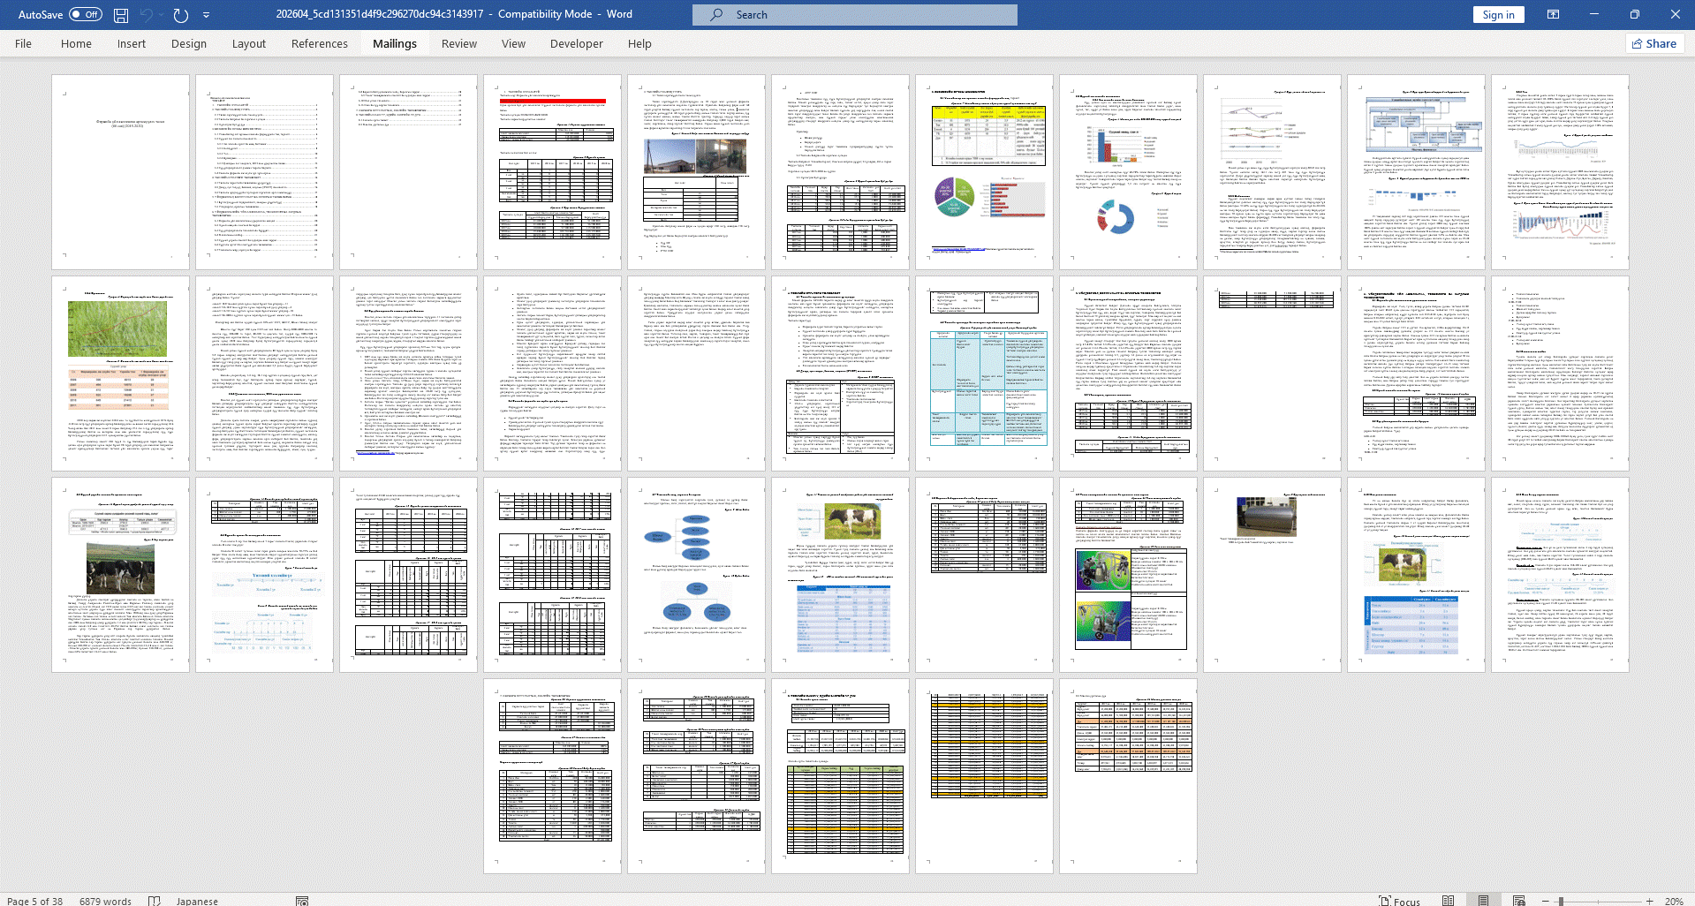Screen dimensions: 1695x906
Task: Enable Focus mode from status bar
Action: pyautogui.click(x=1400, y=901)
